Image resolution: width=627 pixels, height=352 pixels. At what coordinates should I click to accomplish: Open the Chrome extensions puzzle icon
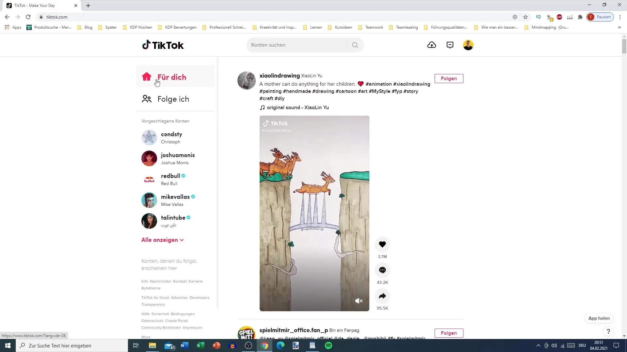[x=580, y=17]
